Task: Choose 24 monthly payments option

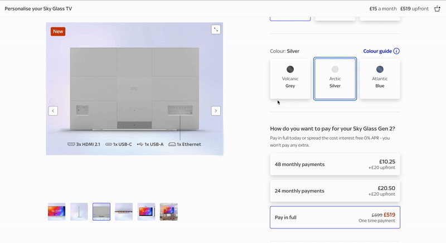Action: tap(335, 191)
